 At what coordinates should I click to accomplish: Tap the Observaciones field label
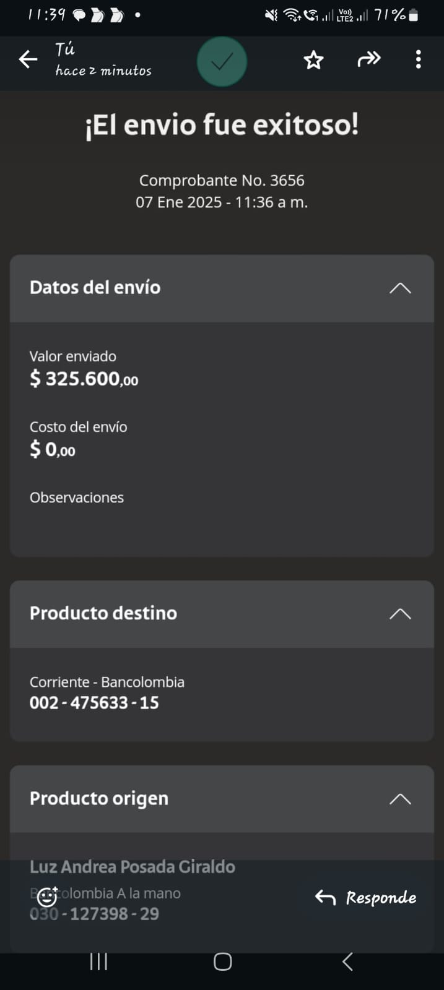(x=77, y=497)
